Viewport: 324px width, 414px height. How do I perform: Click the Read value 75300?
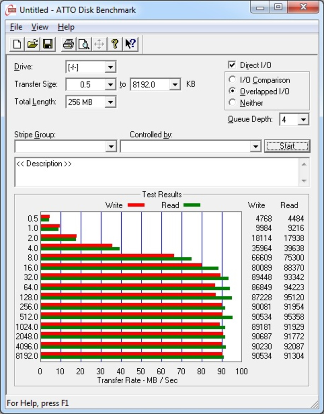(x=294, y=258)
